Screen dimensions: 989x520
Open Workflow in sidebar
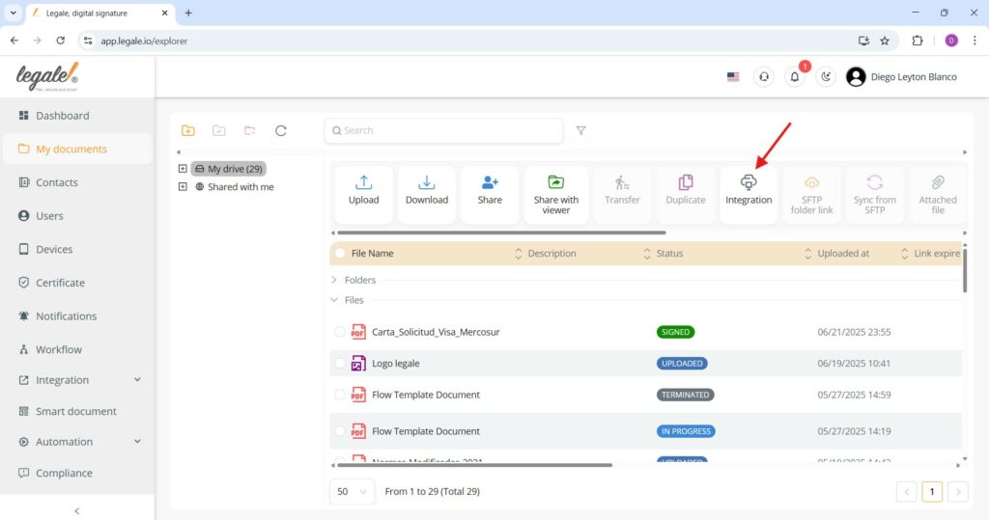click(77, 349)
